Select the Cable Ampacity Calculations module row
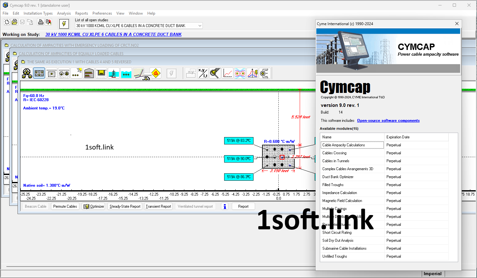477x278 pixels. [x=384, y=145]
